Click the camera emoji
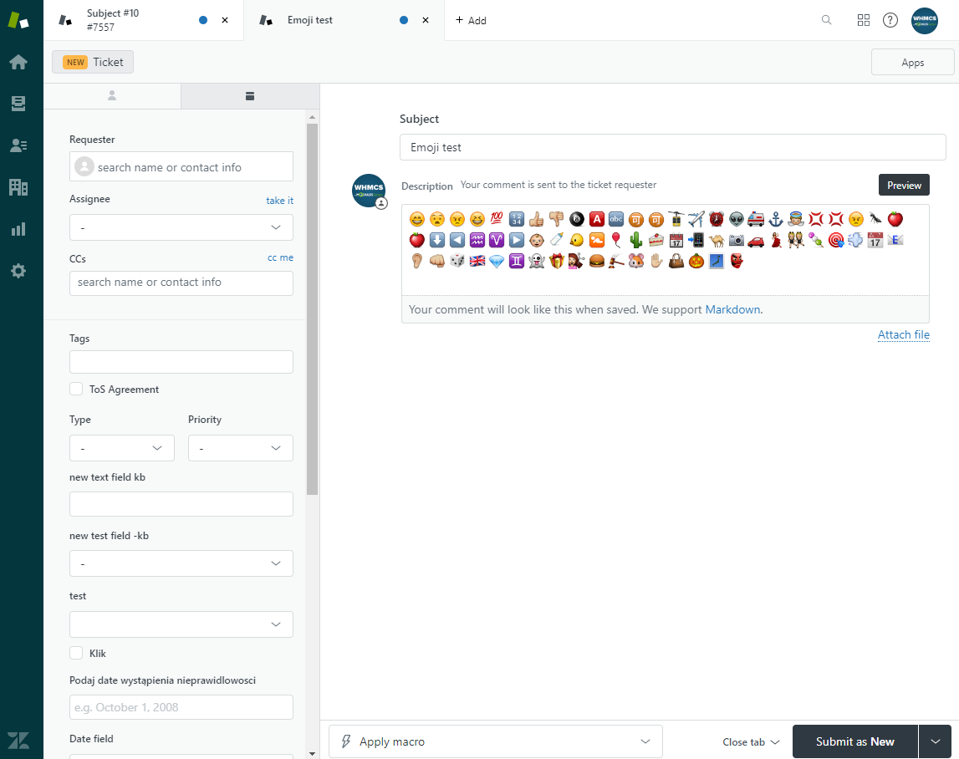The width and height of the screenshot is (959, 759). pos(736,241)
